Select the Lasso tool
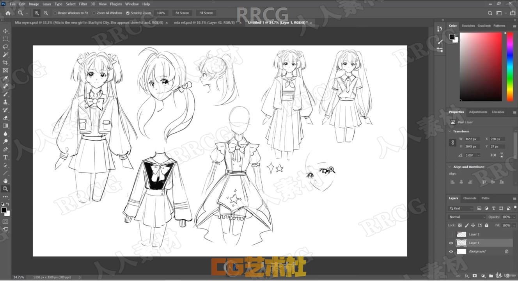Screen dimensions: 518x281 (5, 47)
